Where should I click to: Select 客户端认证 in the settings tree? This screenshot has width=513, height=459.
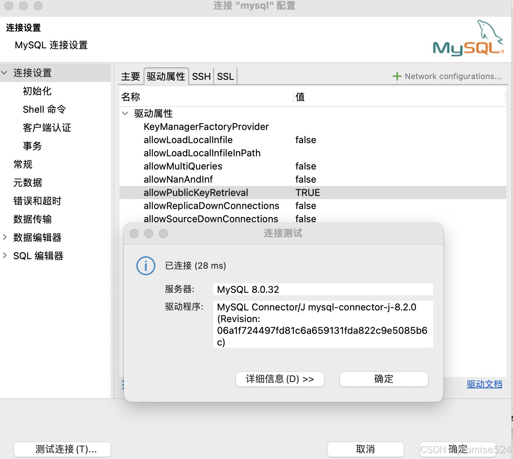(47, 128)
